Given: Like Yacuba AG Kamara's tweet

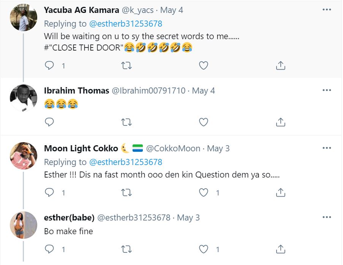Looking at the screenshot, I should coord(204,65).
